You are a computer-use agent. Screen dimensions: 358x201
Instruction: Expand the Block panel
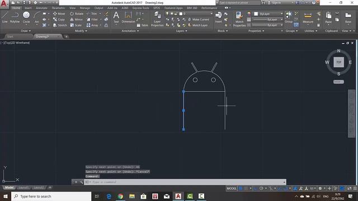pos(223,31)
